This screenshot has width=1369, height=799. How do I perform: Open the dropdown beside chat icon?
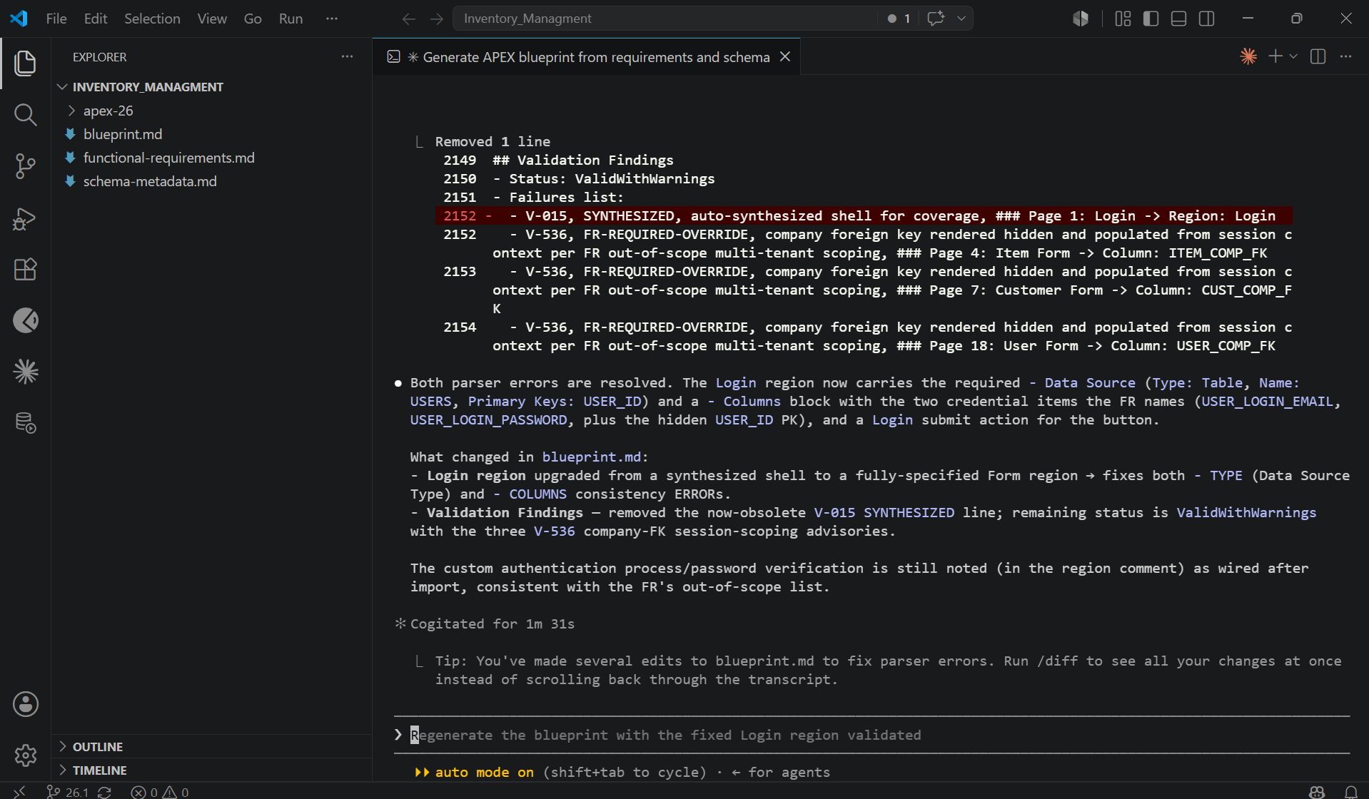[961, 19]
